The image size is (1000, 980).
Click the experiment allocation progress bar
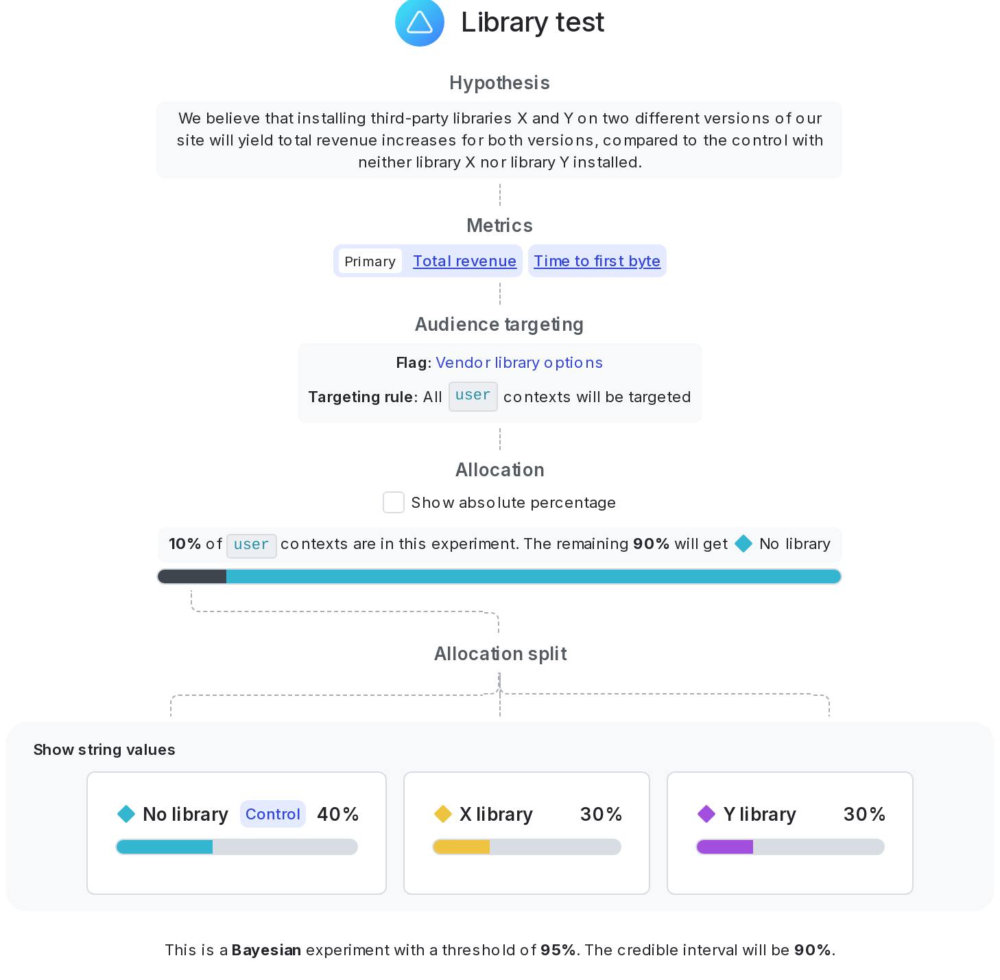click(499, 576)
